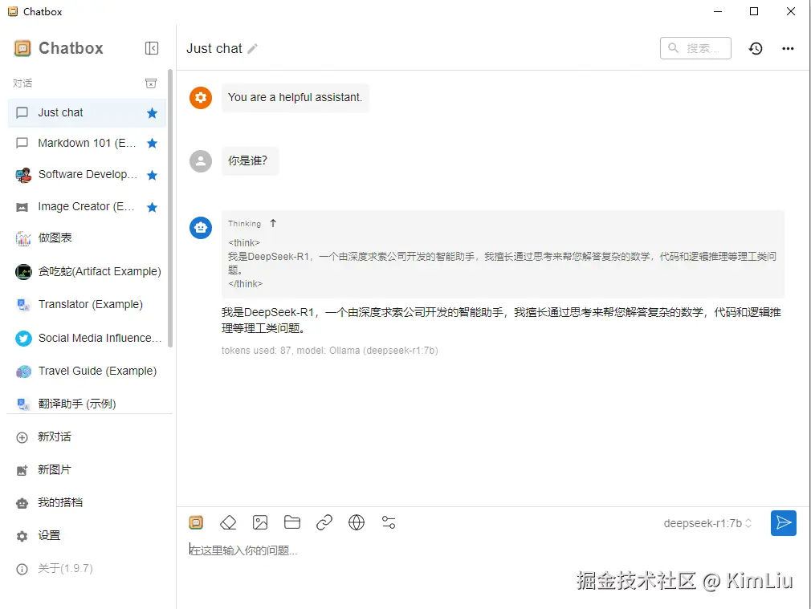Click the blue robot assistant avatar

[201, 227]
